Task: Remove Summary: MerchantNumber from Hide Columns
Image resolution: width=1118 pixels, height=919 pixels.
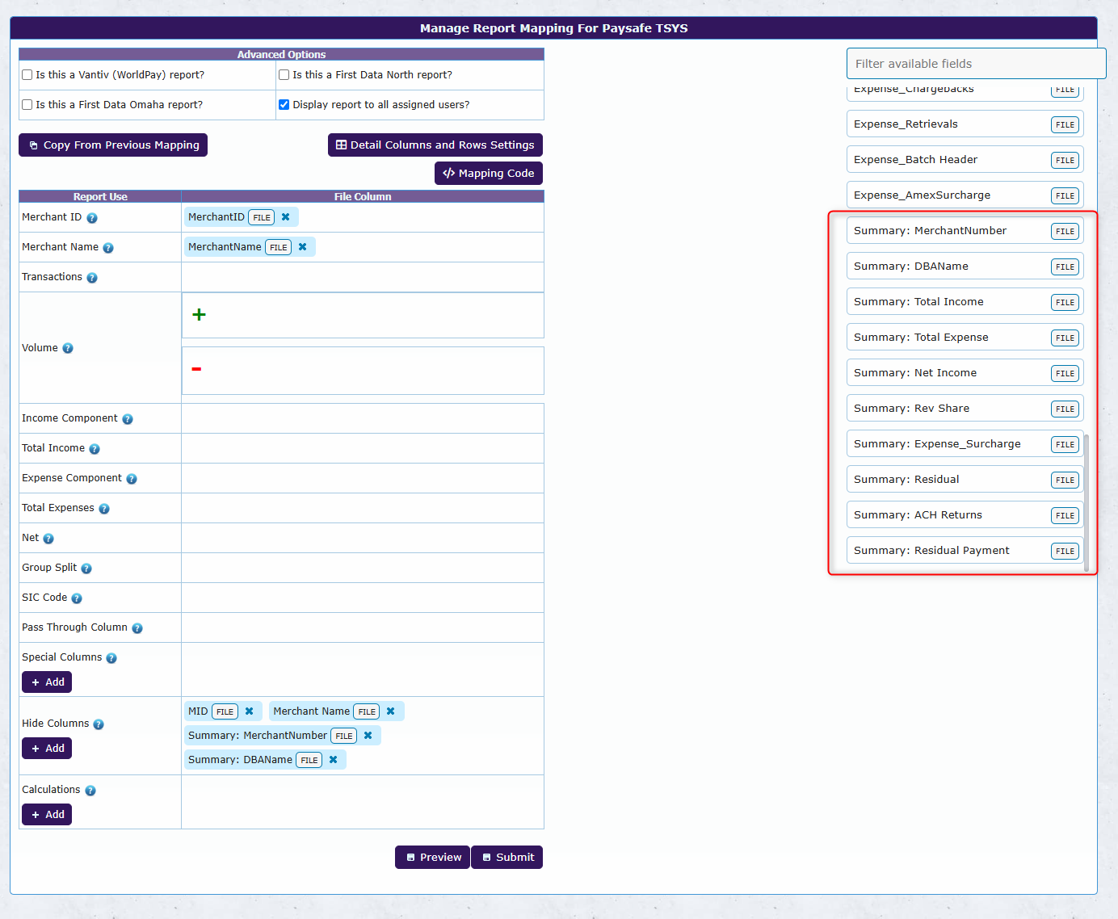Action: tap(368, 736)
